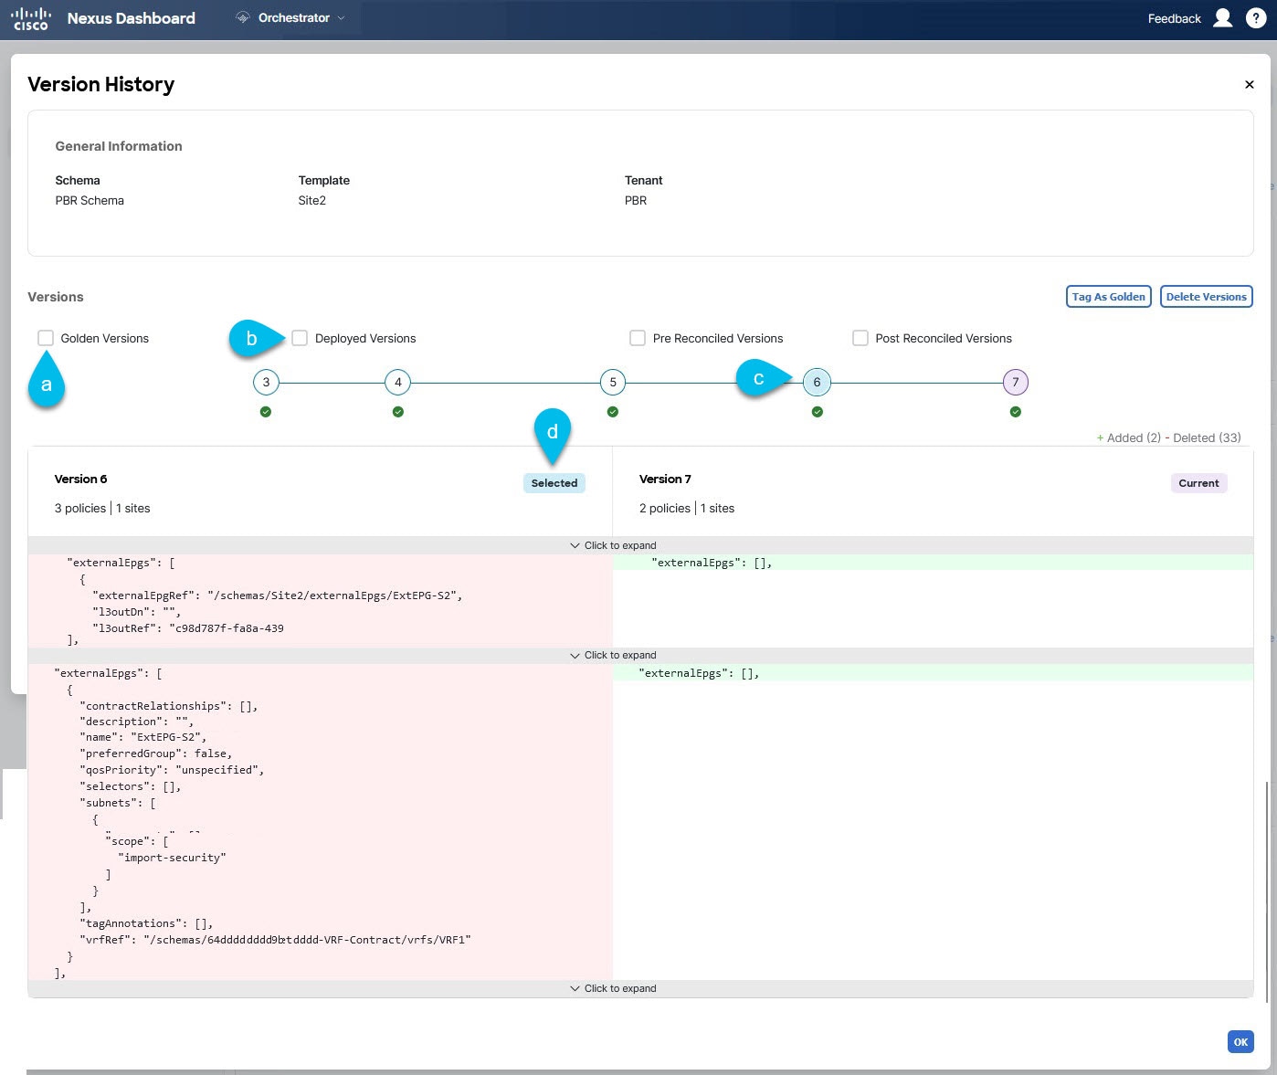This screenshot has height=1075, width=1277.
Task: Click the "import-security" line
Action: [172, 858]
